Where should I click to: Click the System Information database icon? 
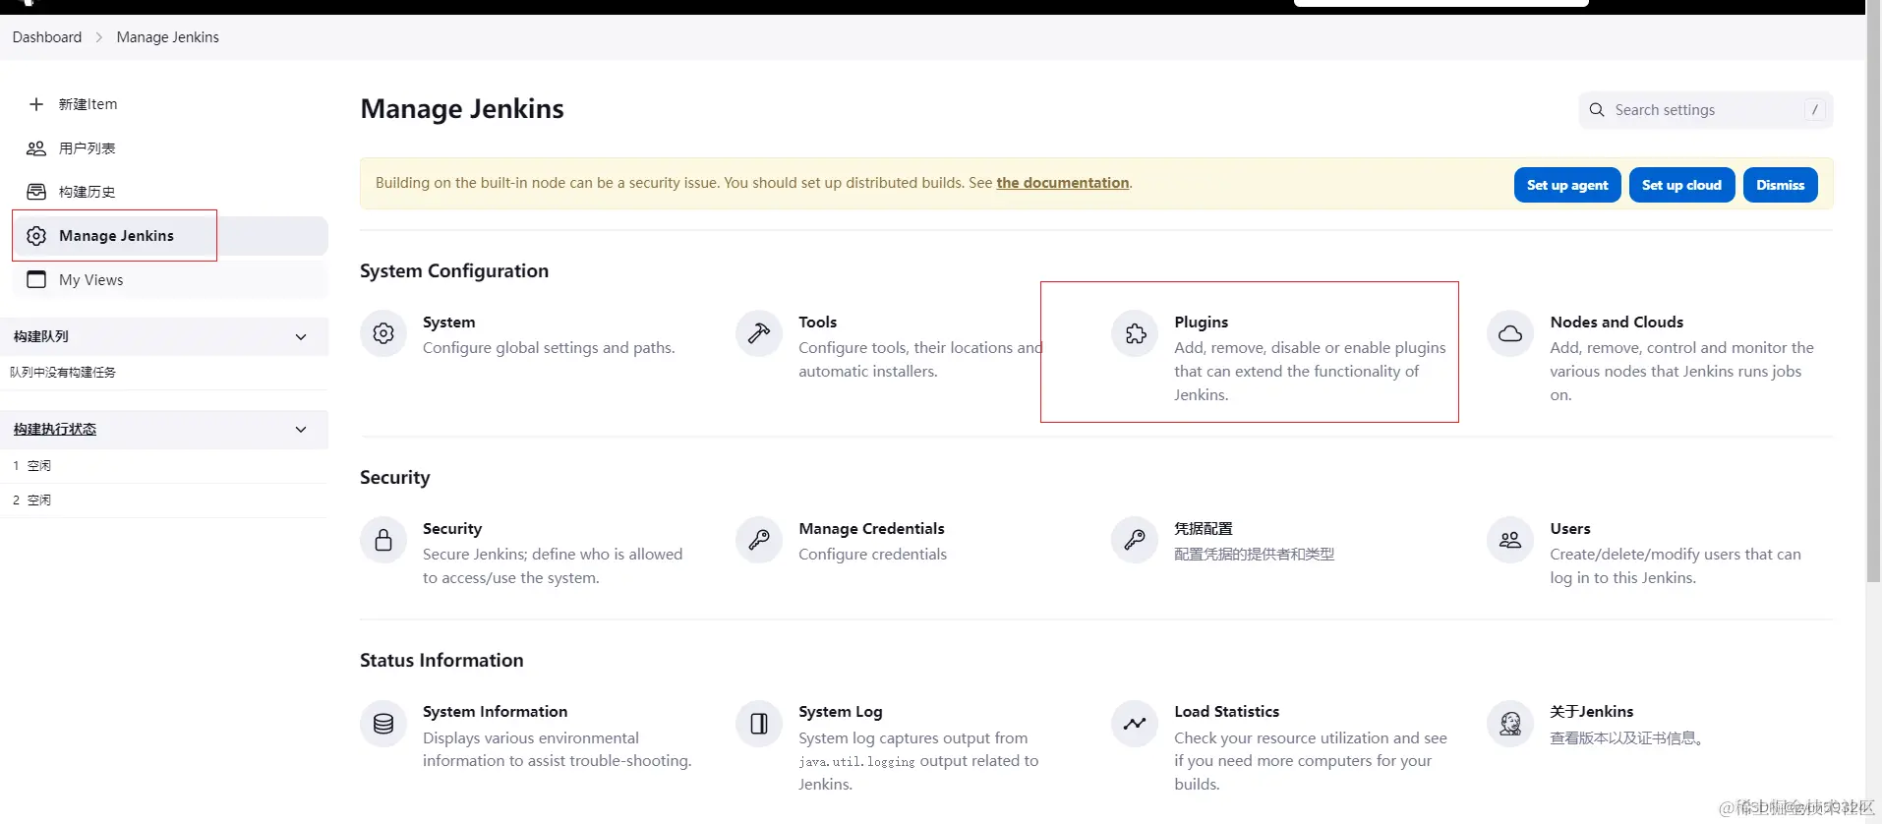[383, 724]
